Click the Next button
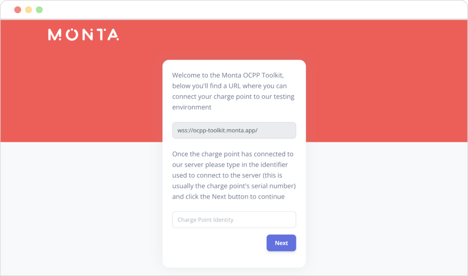 click(x=281, y=243)
